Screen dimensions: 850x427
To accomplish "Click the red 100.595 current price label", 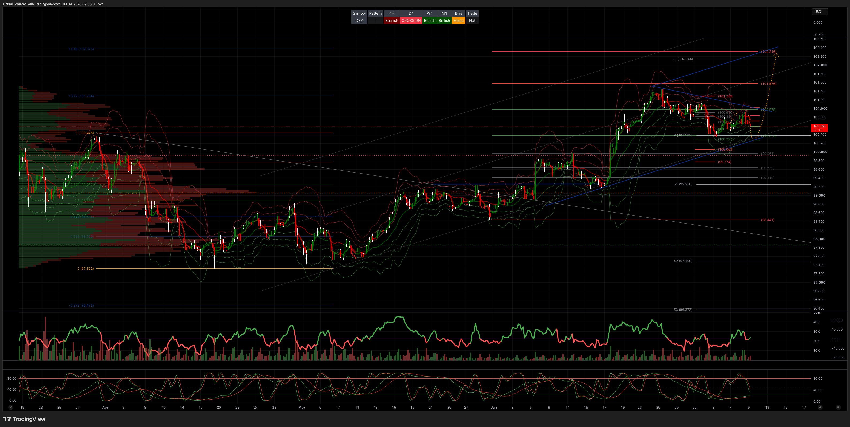I will coord(819,128).
